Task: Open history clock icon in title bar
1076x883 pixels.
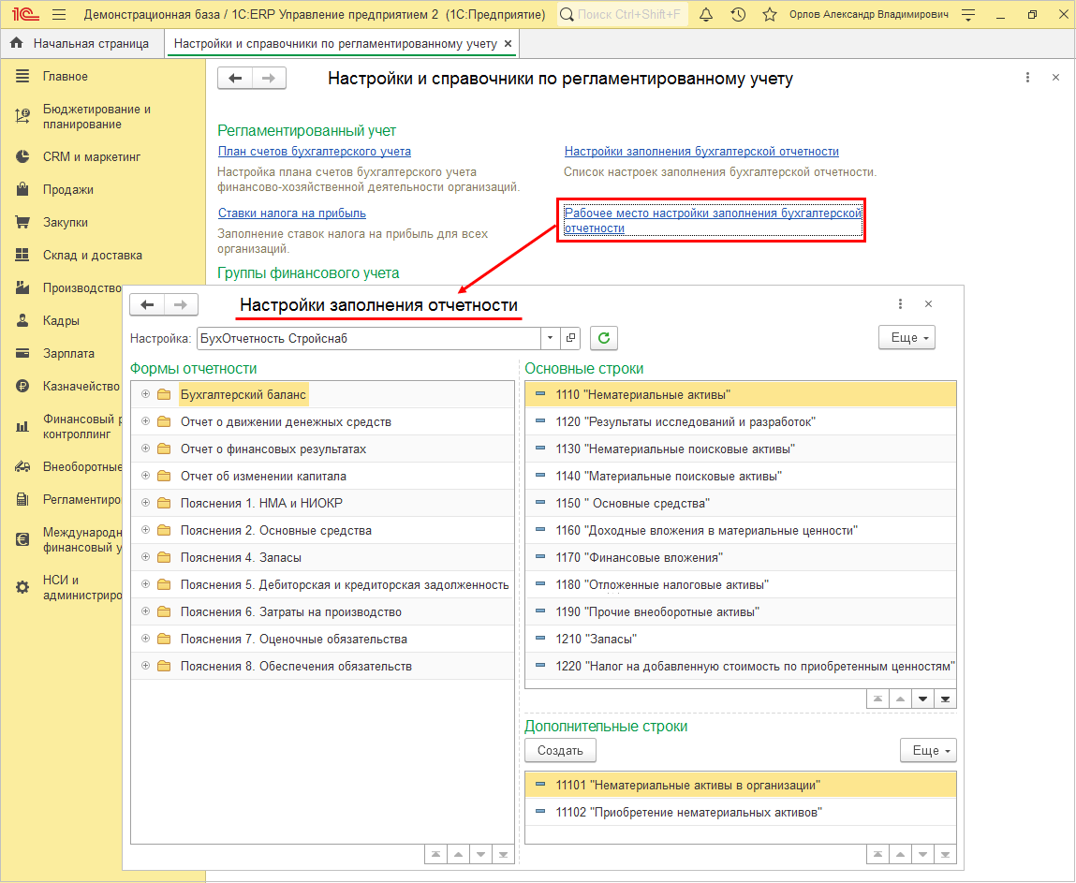Action: click(738, 15)
